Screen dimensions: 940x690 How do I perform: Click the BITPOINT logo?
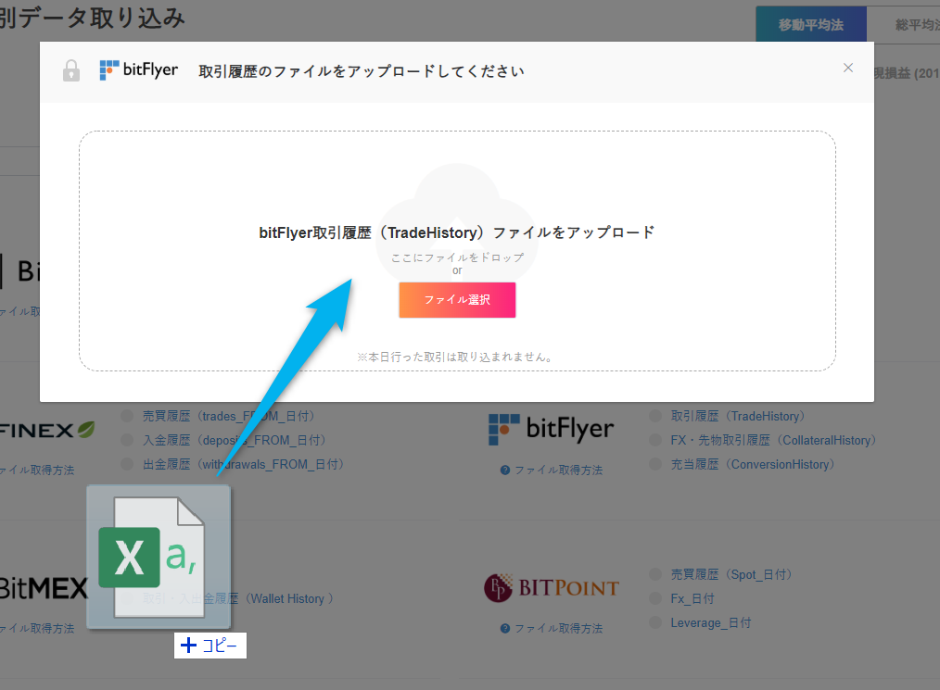(551, 587)
